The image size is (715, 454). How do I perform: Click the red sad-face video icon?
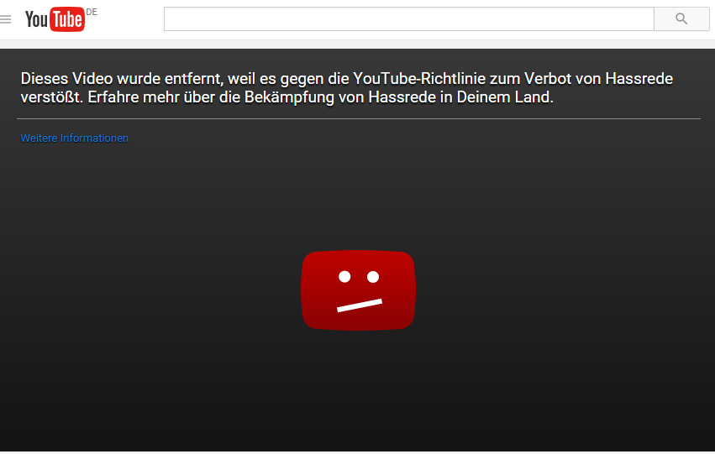pos(359,290)
